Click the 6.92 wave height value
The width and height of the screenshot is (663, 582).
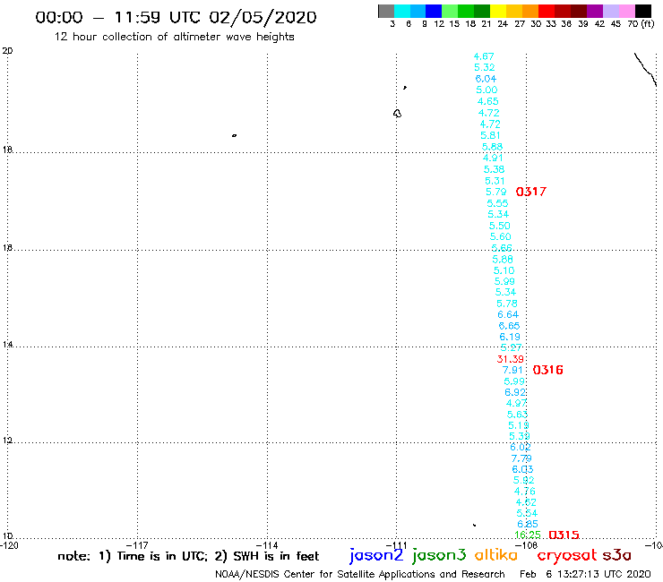point(515,392)
